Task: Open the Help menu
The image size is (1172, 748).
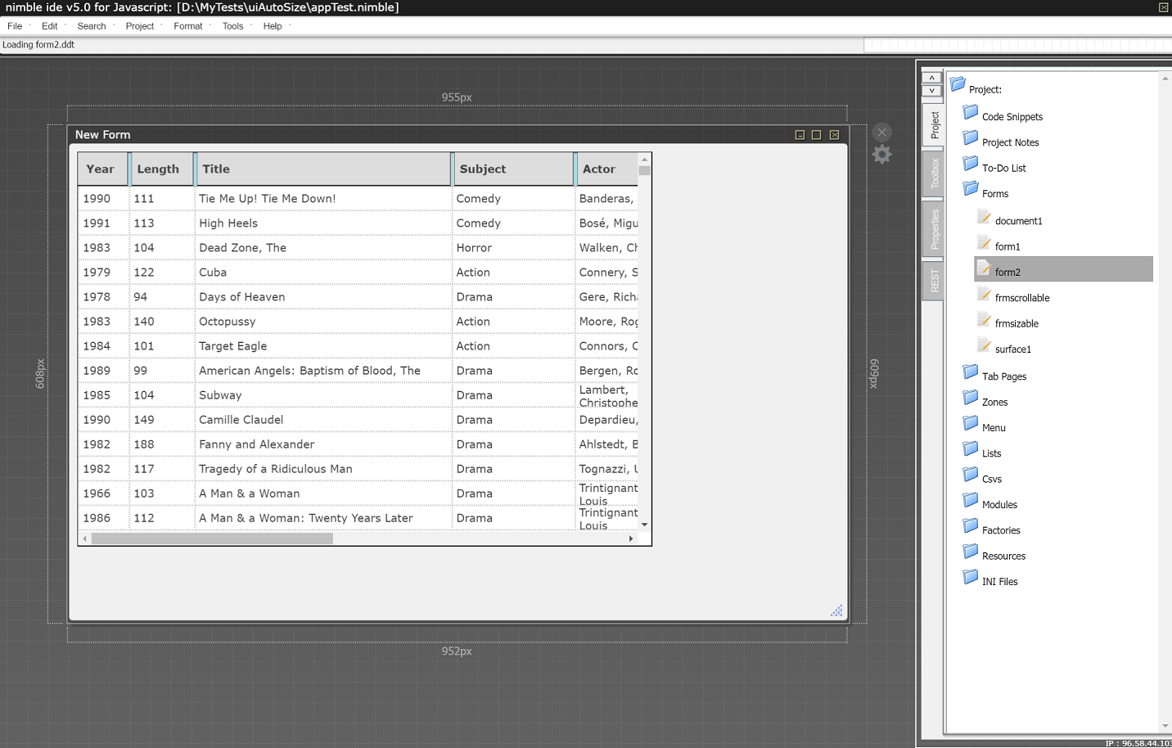Action: (x=273, y=26)
